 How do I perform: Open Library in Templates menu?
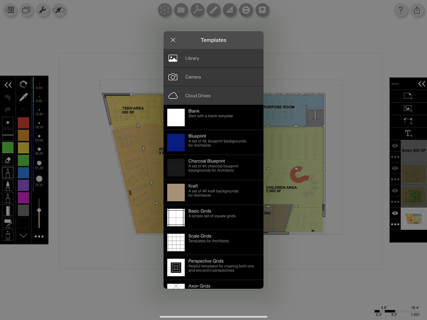tap(213, 58)
